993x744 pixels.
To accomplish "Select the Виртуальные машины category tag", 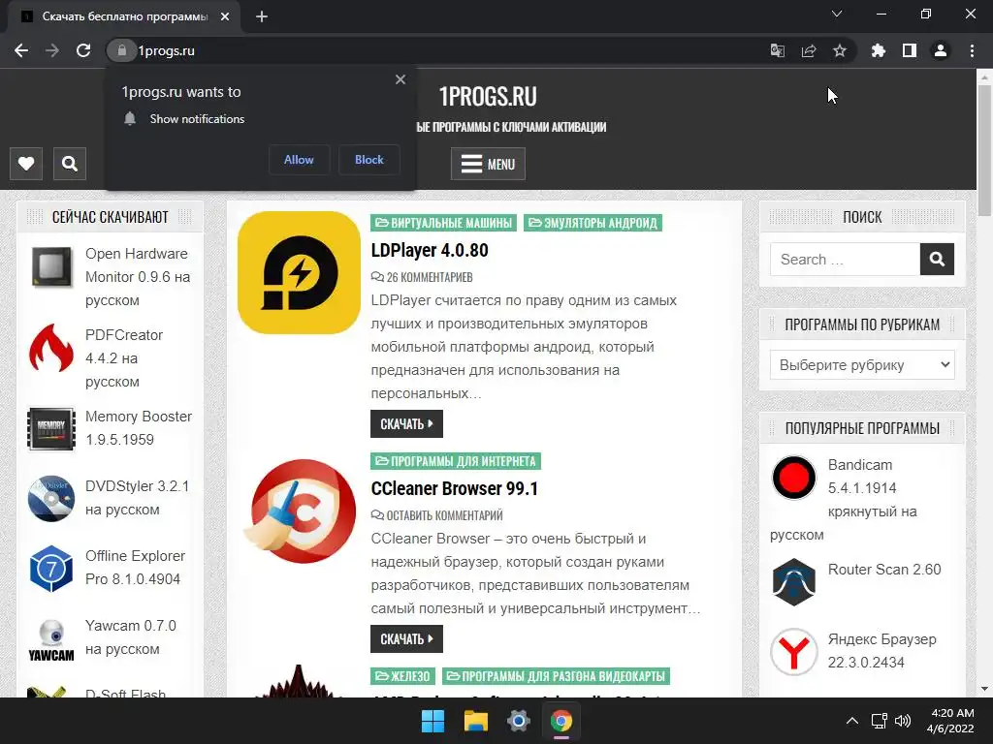I will pos(443,223).
